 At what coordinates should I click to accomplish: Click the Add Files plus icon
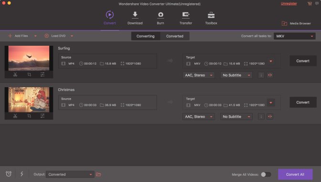[x=10, y=36]
